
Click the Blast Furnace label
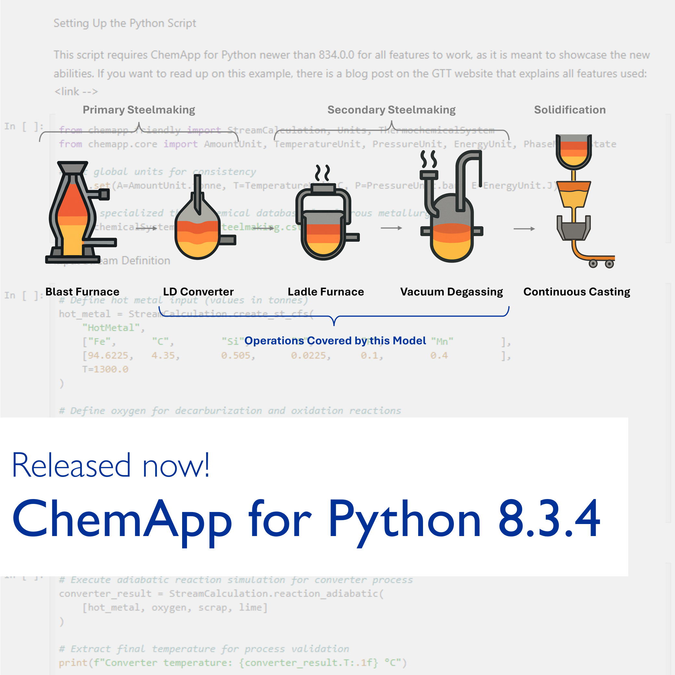[82, 291]
